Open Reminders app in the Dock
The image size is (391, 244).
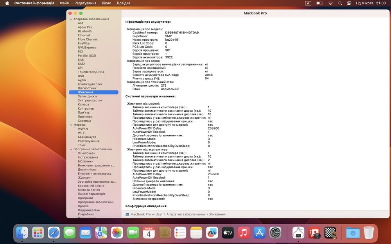(x=180, y=233)
